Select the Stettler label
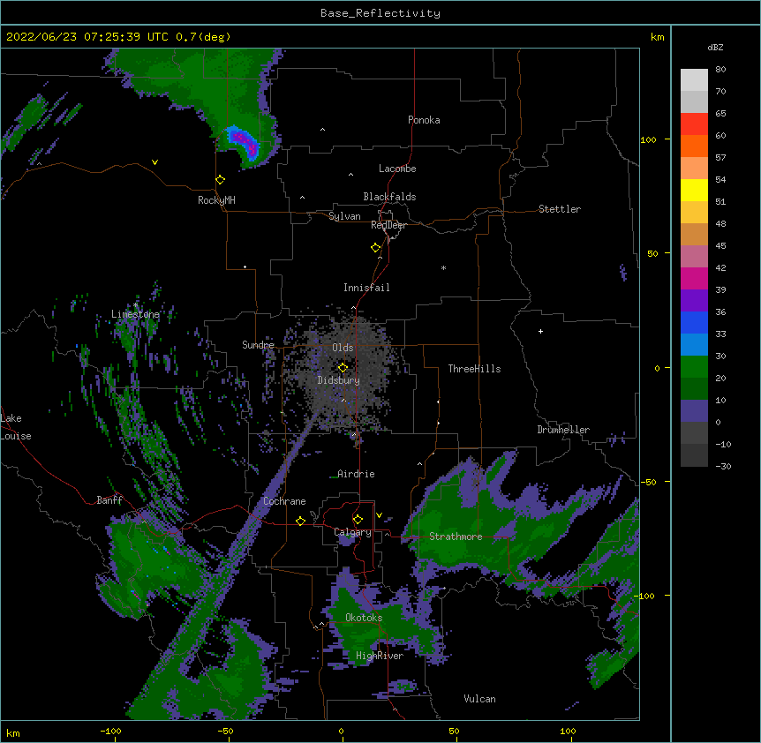 (x=560, y=209)
